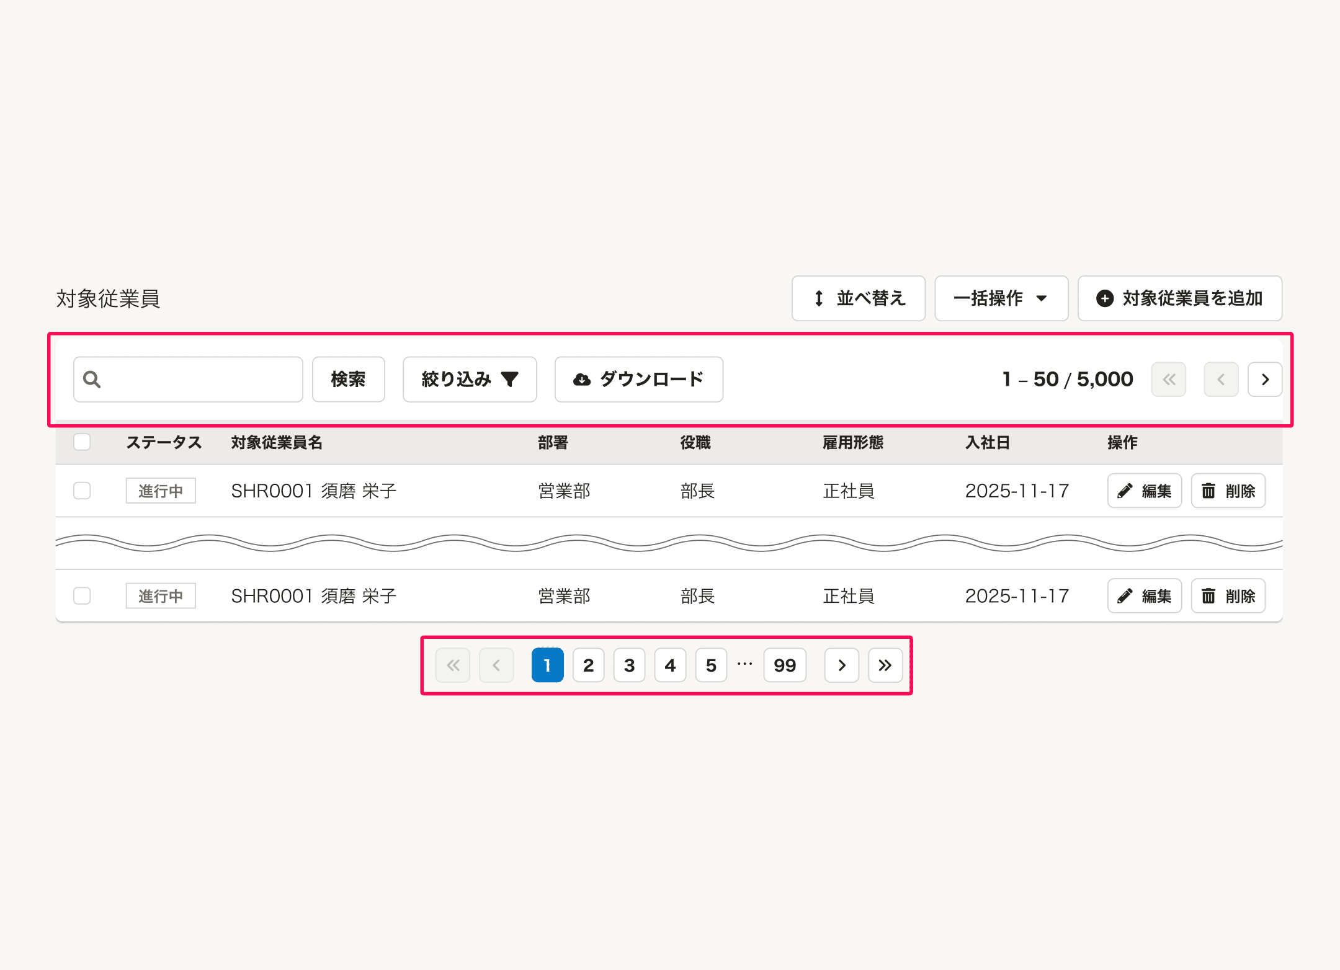Open the filter funnel icon on 絞り込み
This screenshot has width=1340, height=970.
coord(510,379)
